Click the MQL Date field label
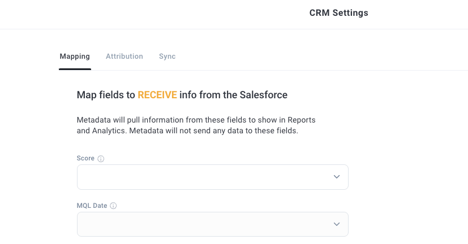Screen dimensions: 468x244 pos(92,206)
